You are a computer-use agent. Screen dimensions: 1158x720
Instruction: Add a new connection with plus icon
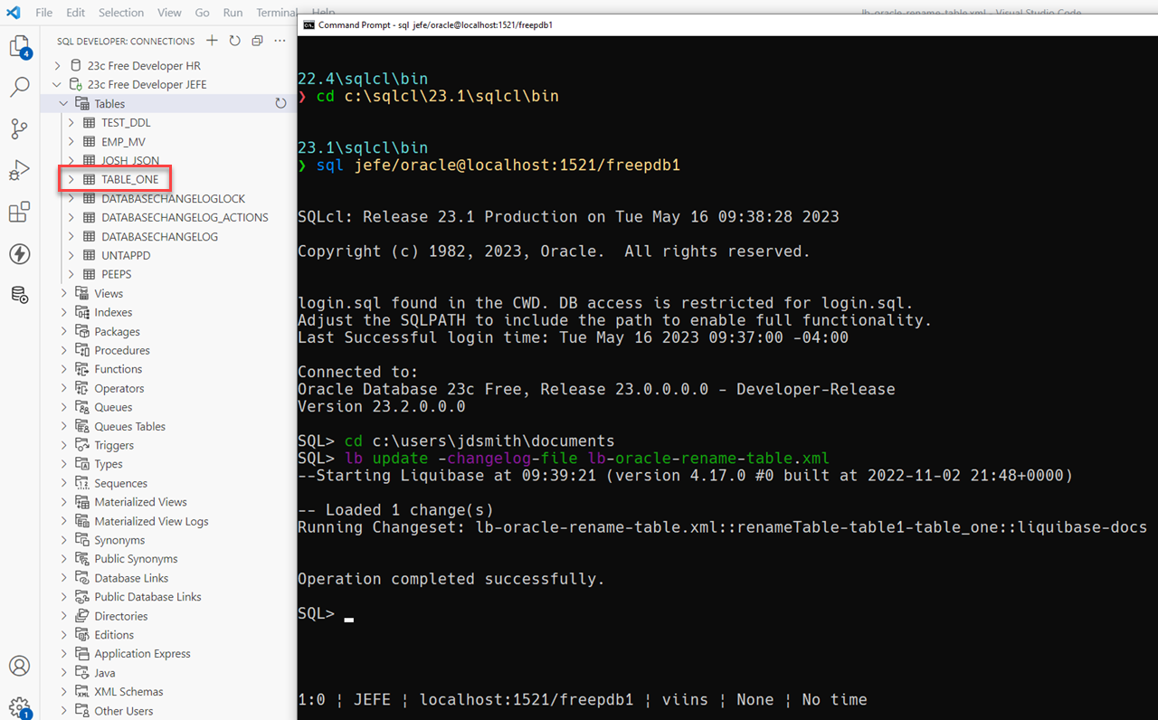pos(212,41)
